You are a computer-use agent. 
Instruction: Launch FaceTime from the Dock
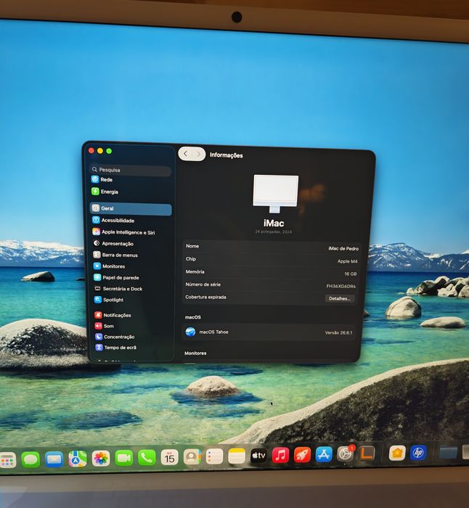pyautogui.click(x=124, y=458)
